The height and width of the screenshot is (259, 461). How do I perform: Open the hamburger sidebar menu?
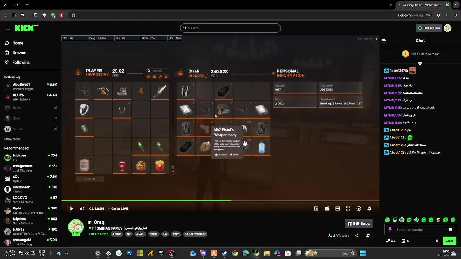pos(8,28)
